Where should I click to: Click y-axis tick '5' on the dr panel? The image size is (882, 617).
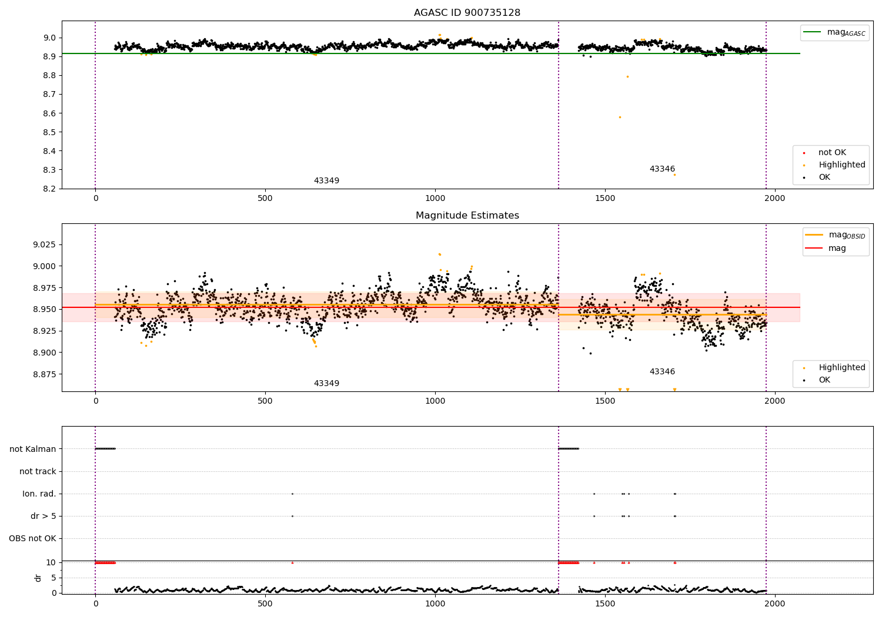54,578
